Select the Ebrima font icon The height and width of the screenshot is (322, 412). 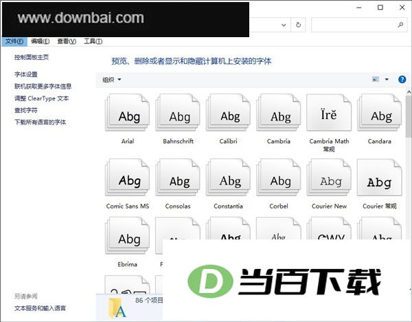[x=128, y=235]
